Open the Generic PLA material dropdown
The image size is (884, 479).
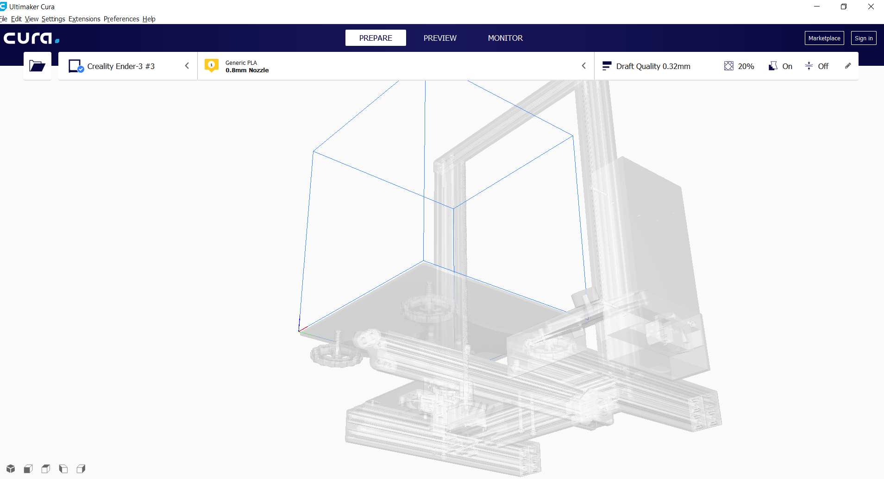[396, 66]
